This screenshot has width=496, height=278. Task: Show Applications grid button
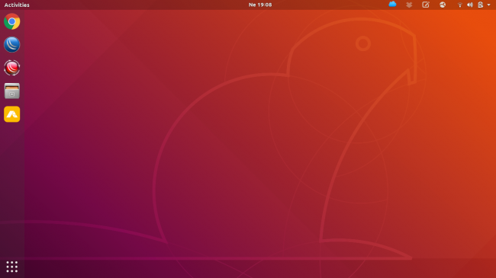12,267
